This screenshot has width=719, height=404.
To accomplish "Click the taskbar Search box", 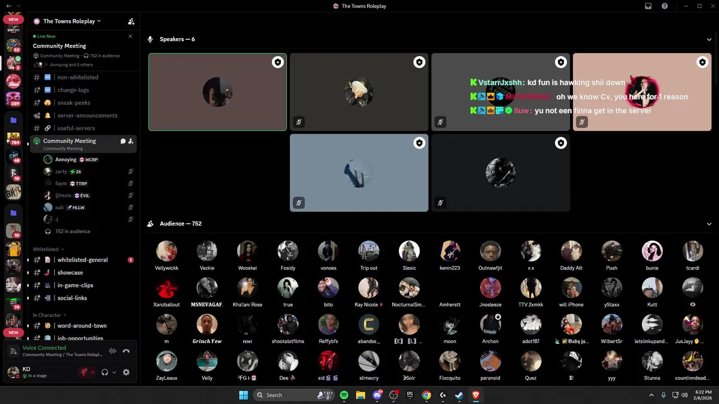I will point(293,395).
